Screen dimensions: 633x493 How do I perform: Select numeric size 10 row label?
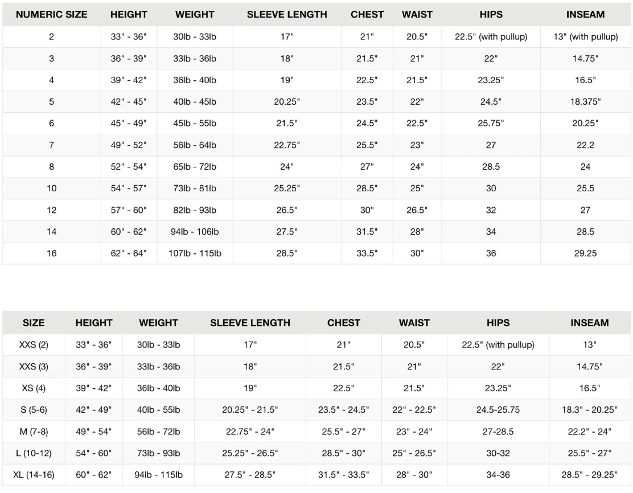52,188
